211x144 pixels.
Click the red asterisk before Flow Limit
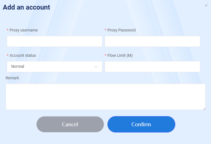105,55
